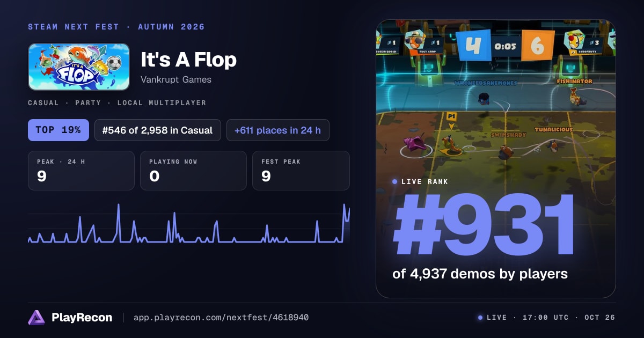Select the Fest Peak stat card
Screen dimensions: 644x338
coord(301,171)
